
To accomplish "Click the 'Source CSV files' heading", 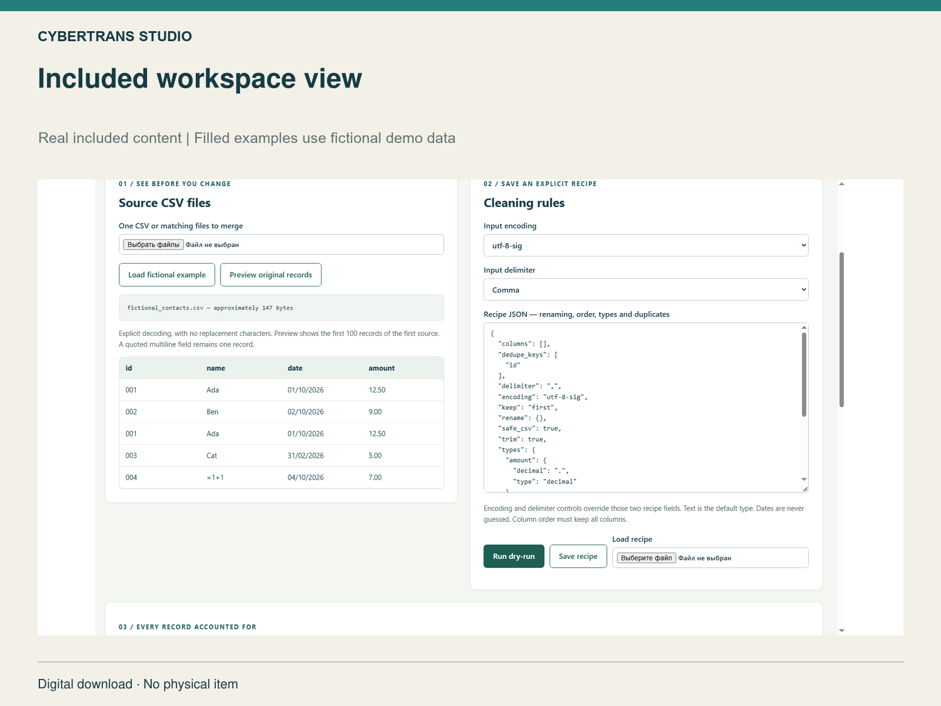I will coord(165,203).
